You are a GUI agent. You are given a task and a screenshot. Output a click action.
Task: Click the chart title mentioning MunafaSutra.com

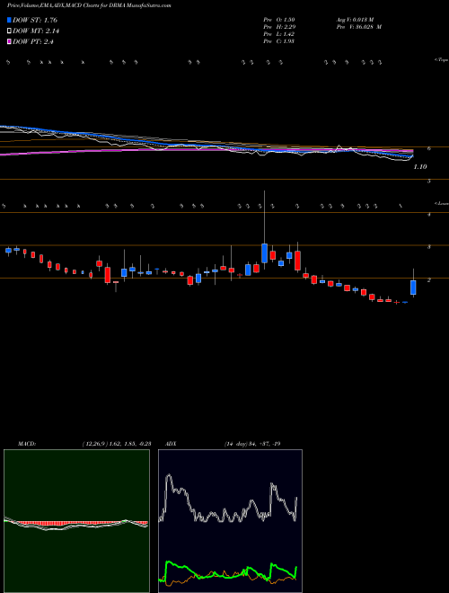click(89, 6)
